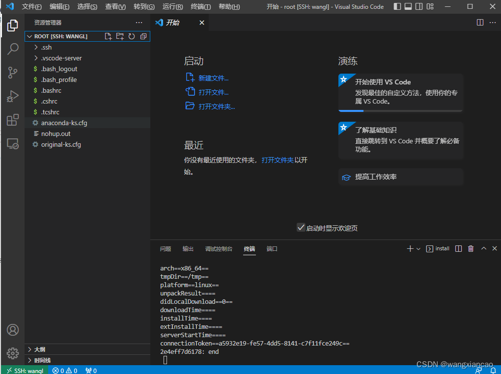The height and width of the screenshot is (374, 501).
Task: Open the Run and Debug view icon
Action: coord(12,96)
